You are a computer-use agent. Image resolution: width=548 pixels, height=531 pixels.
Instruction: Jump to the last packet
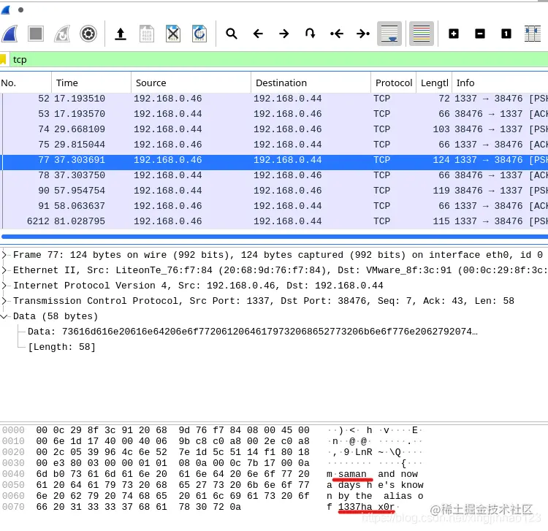[x=363, y=34]
